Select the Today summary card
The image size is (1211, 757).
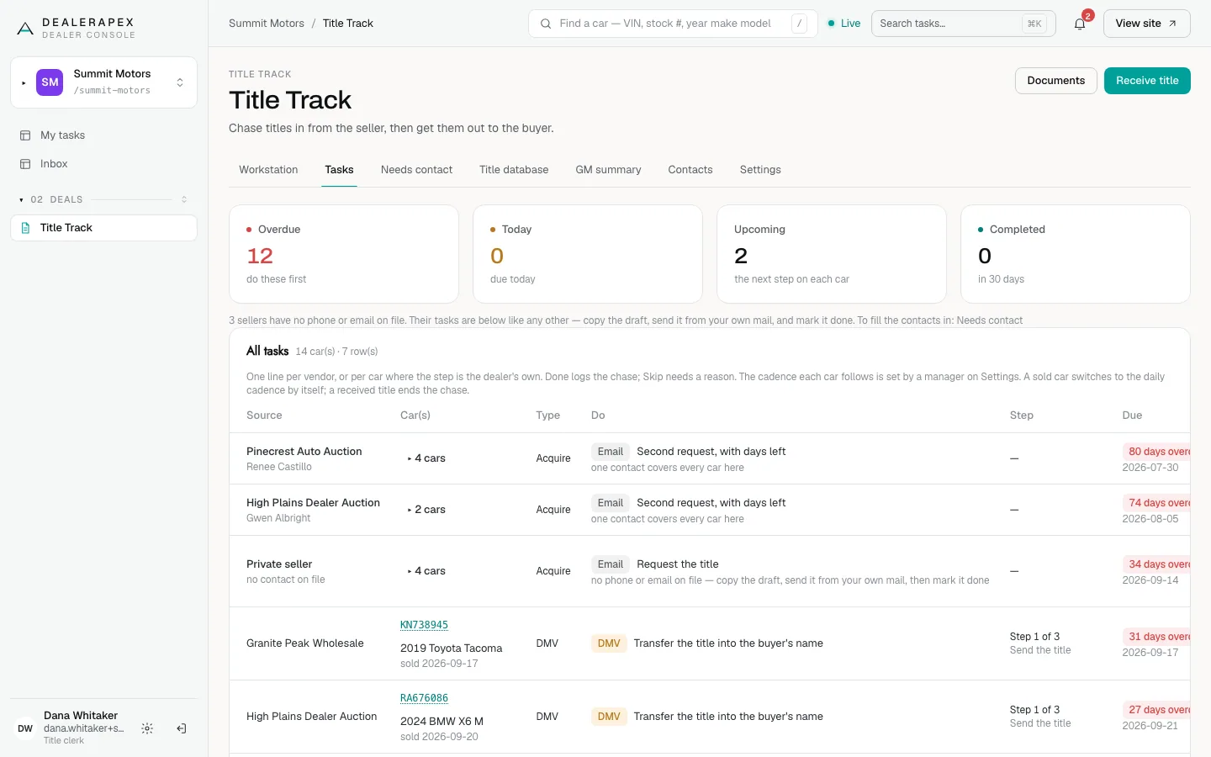point(588,254)
